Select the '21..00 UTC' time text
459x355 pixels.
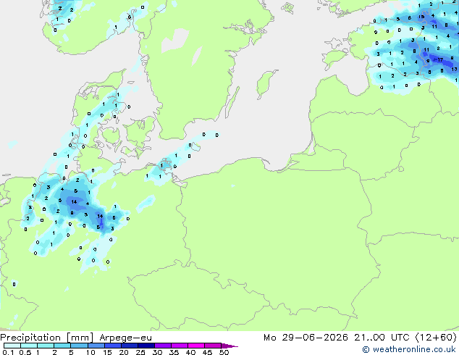coord(382,338)
